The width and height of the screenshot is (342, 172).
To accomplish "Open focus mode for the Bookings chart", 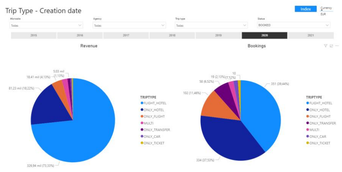I will pos(331,46).
